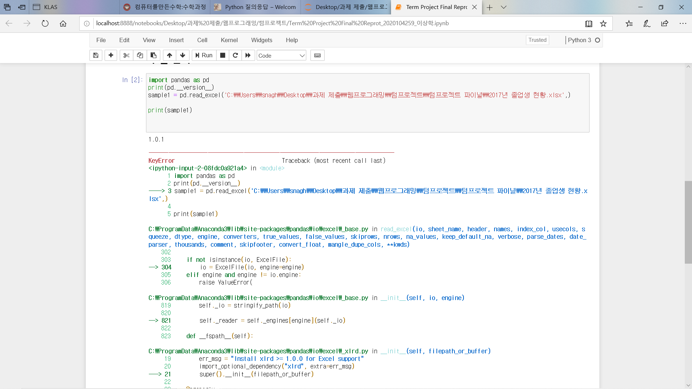The image size is (692, 389).
Task: Interrupt the kernel with stop icon
Action: click(223, 55)
